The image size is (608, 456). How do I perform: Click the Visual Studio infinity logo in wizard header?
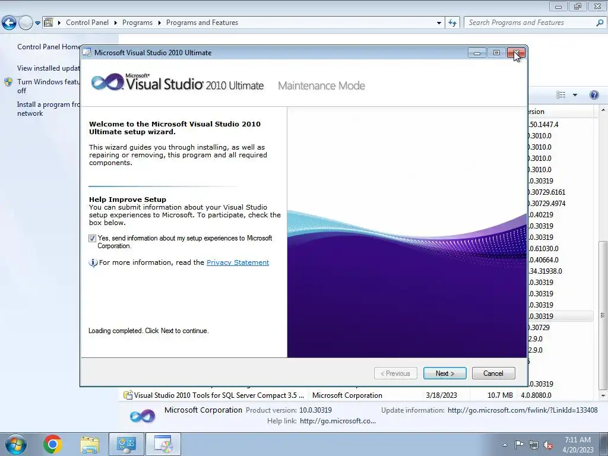tap(107, 82)
